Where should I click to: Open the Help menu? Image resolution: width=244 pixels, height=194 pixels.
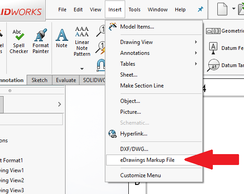click(x=180, y=10)
